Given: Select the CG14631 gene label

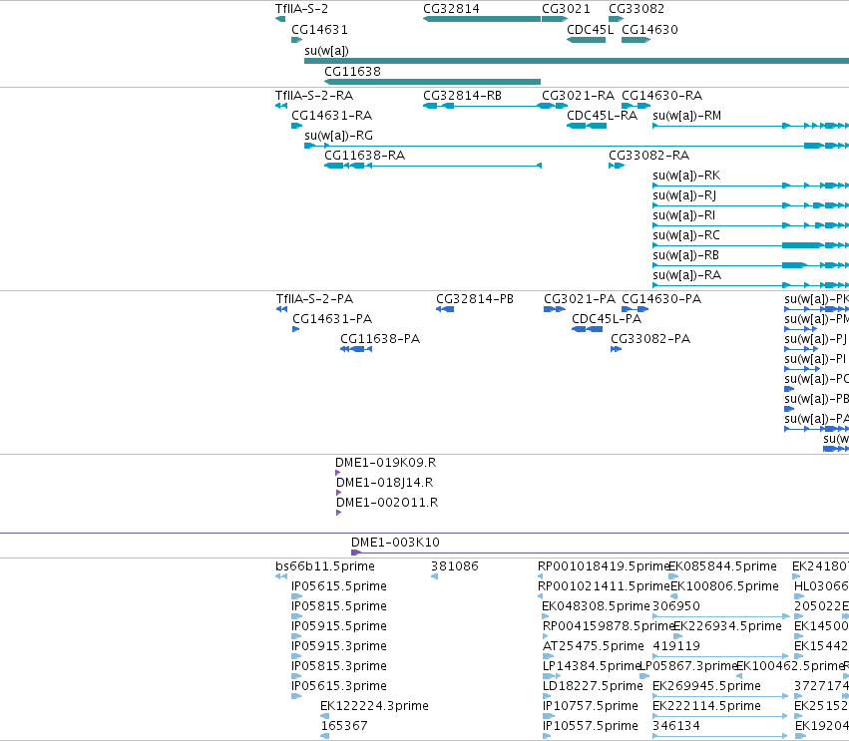Looking at the screenshot, I should click(x=319, y=30).
